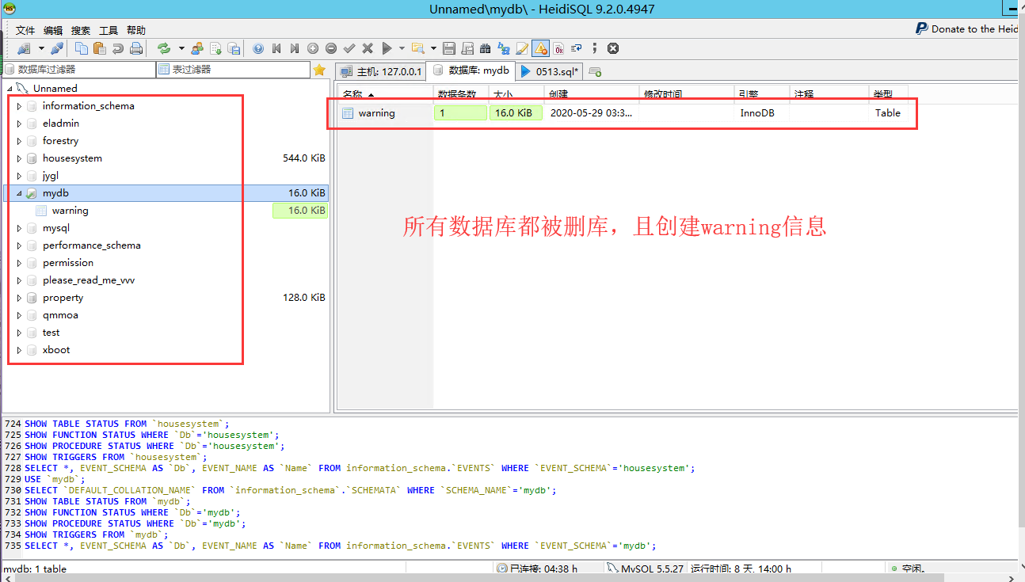Screen dimensions: 1025x582
Task: Click the Paste clipboard icon
Action: pos(100,48)
